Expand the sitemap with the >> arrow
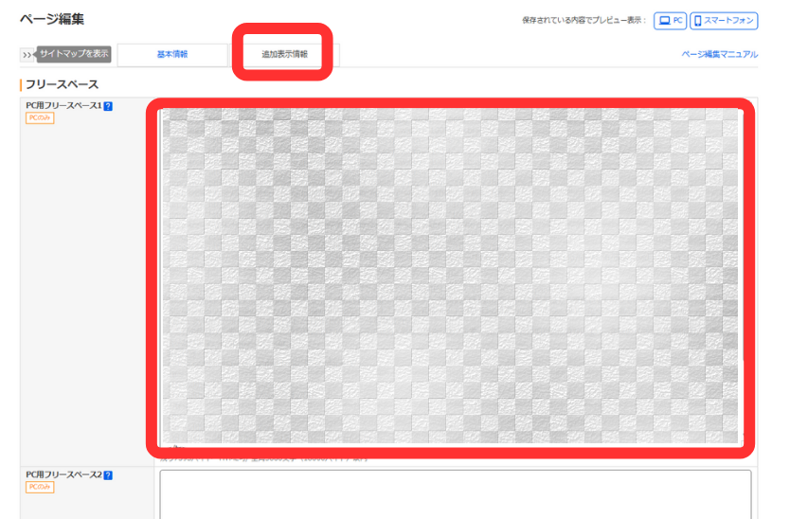The width and height of the screenshot is (790, 519). click(27, 55)
